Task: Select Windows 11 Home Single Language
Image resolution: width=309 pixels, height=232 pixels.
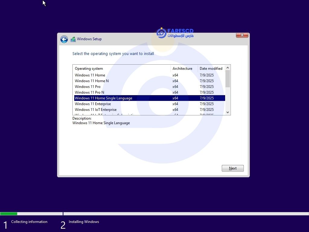Action: [x=150, y=98]
